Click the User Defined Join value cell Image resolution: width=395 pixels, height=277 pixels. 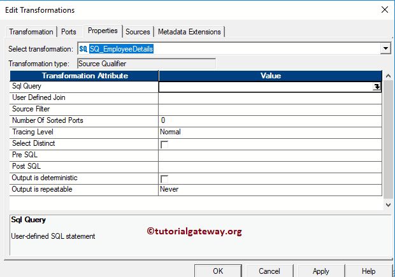click(x=270, y=98)
